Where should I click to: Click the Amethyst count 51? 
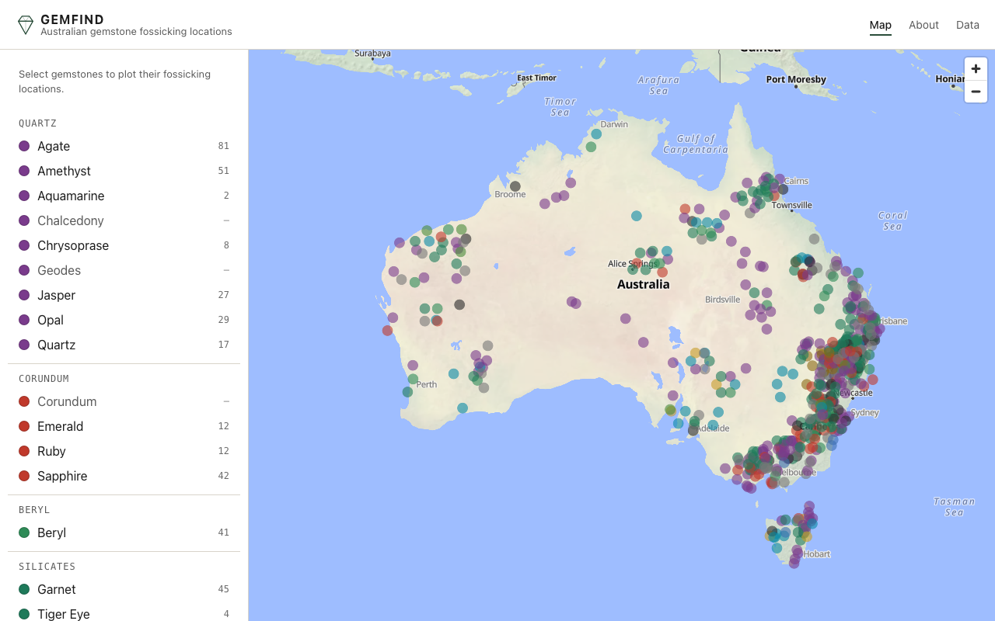(x=224, y=171)
